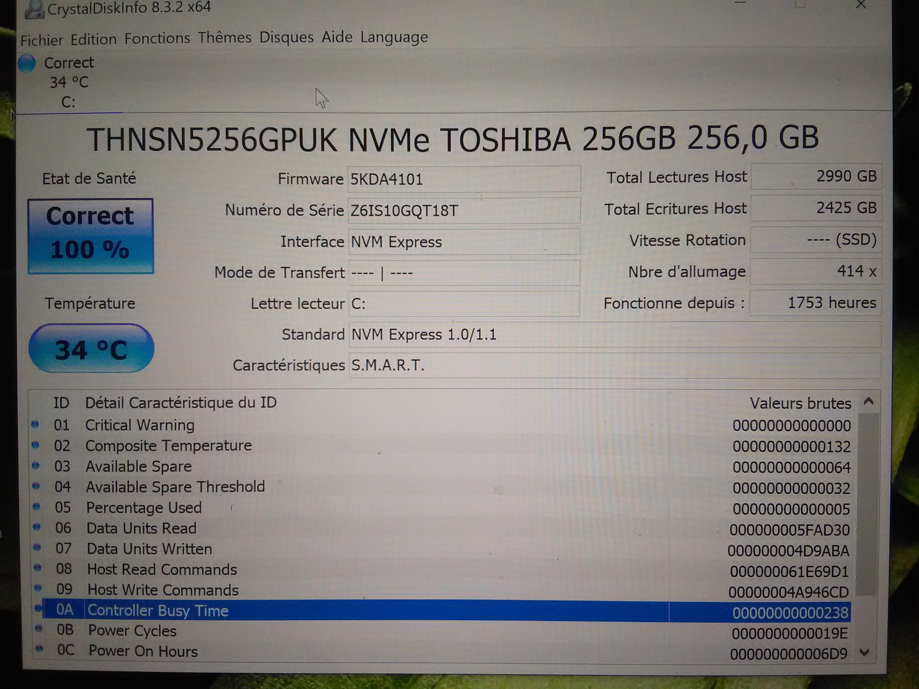The image size is (919, 689).
Task: Select the 03 Available Spare row
Action: [441, 467]
